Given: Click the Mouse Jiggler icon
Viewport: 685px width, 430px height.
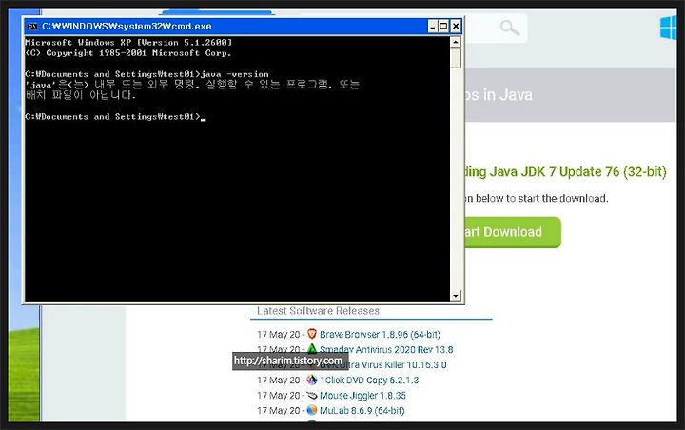Looking at the screenshot, I should pos(311,395).
